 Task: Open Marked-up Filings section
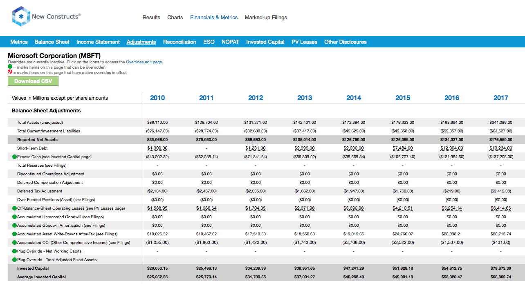click(266, 17)
